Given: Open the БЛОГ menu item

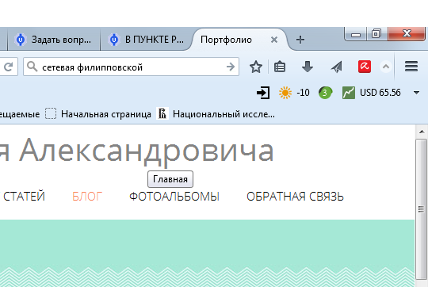Looking at the screenshot, I should [x=87, y=197].
